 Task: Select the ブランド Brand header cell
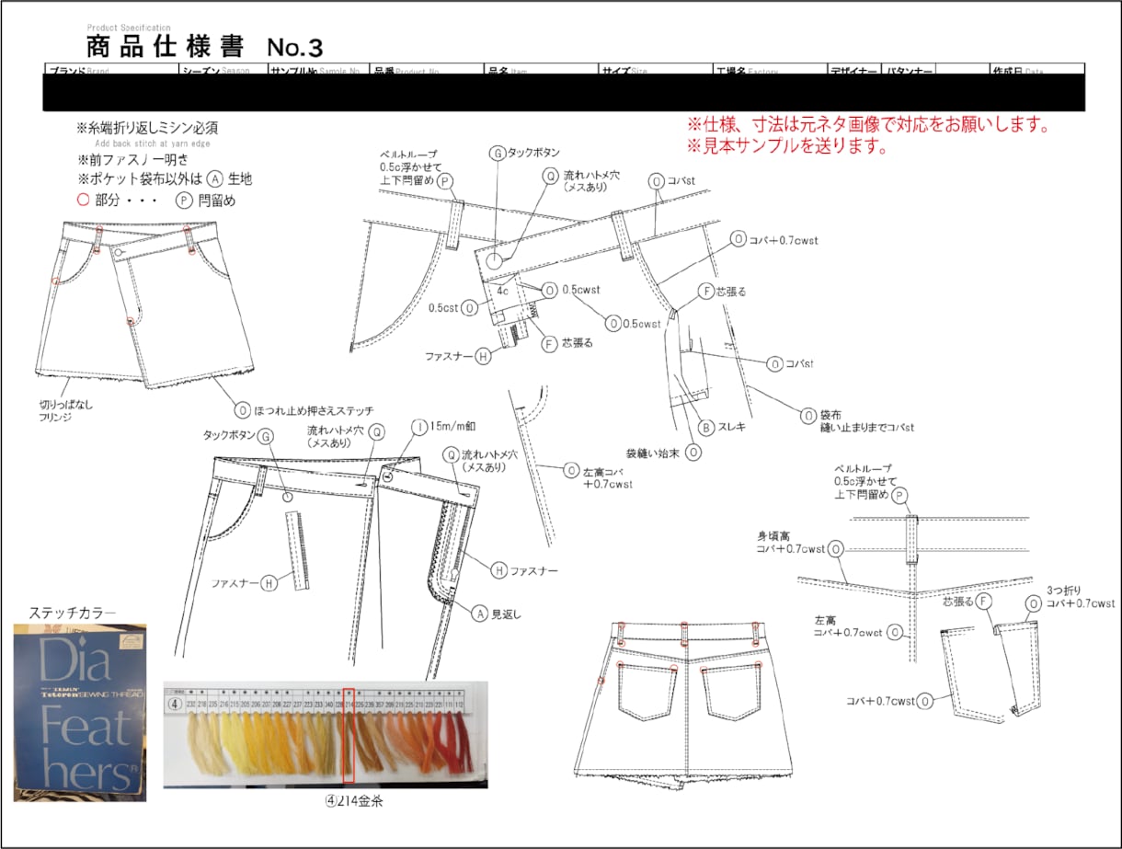(111, 70)
